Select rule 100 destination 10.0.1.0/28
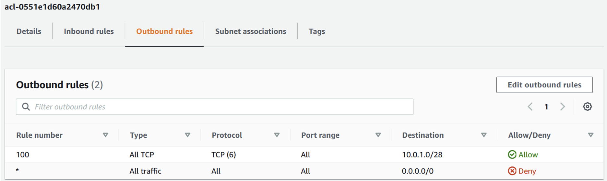607x181 pixels. pos(422,154)
